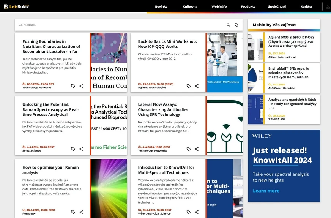Click 'Technology Networks' under Lateral Flow Assays card
This screenshot has height=218, width=331.
(x=153, y=151)
